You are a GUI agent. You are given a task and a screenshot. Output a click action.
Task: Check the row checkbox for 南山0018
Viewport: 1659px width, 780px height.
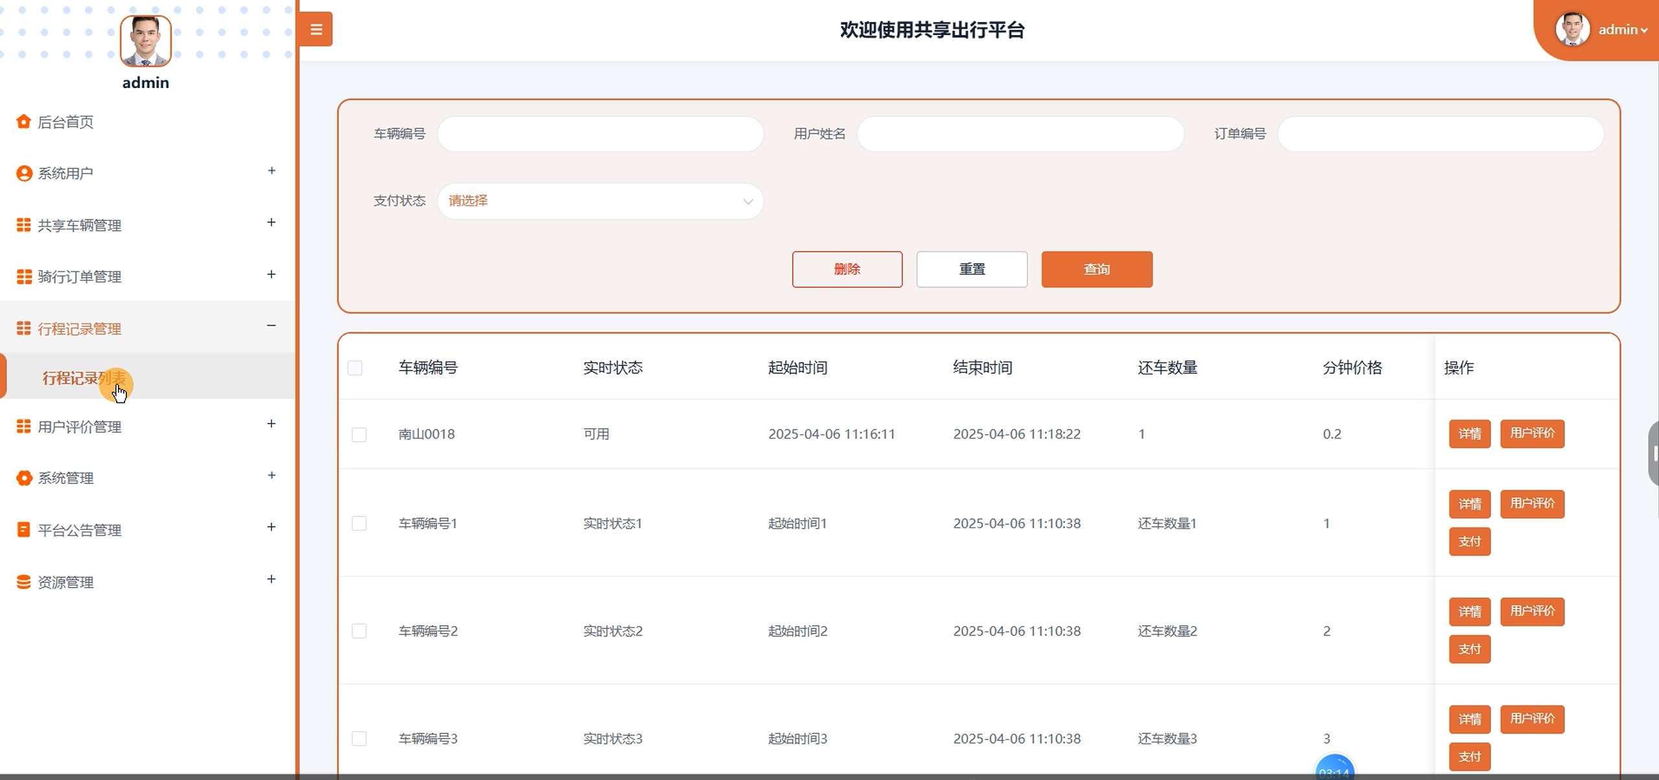(359, 434)
